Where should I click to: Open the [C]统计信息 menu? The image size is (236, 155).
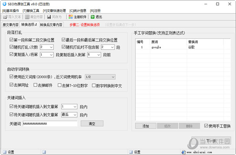78,11
